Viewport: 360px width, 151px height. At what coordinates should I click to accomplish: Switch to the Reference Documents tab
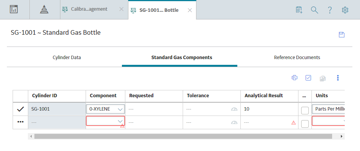[297, 57]
